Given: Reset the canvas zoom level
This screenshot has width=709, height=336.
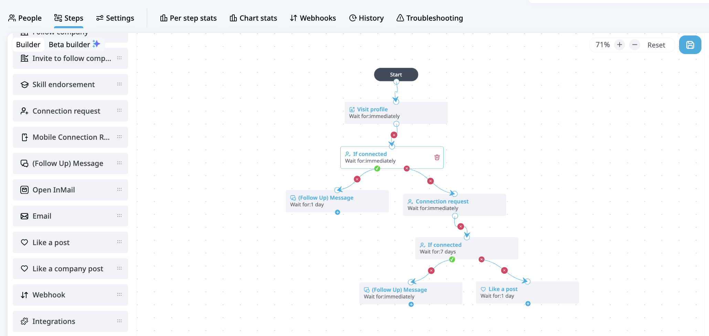Looking at the screenshot, I should point(656,45).
